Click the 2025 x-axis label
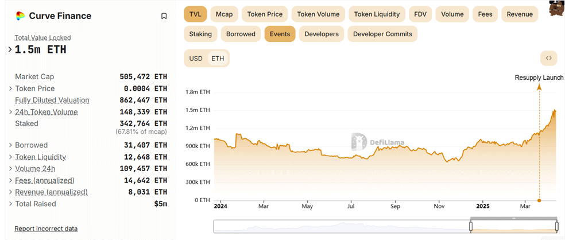Screen dimensions: 565x240 tap(483, 207)
